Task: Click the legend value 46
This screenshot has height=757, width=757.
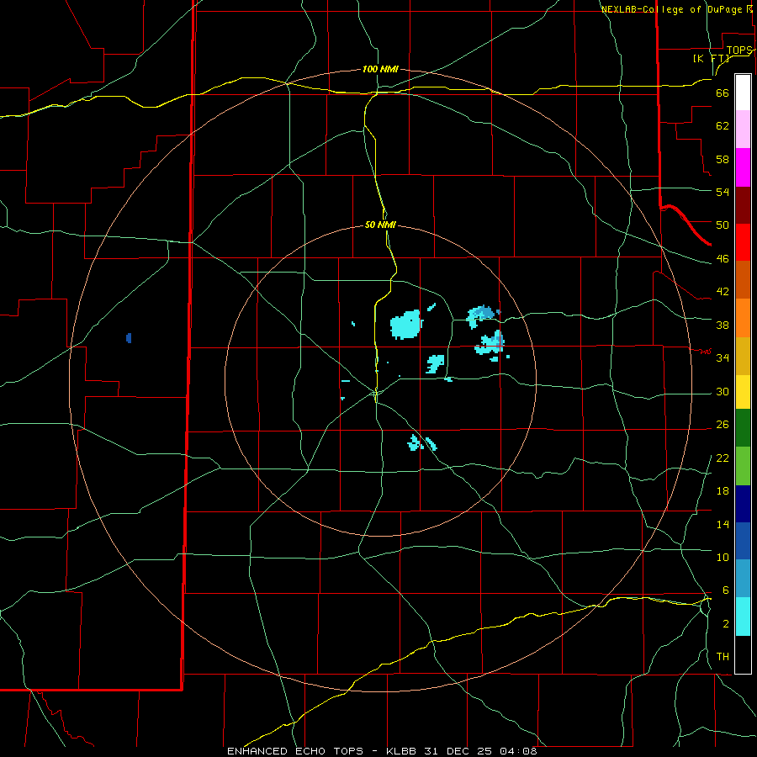Action: 723,258
